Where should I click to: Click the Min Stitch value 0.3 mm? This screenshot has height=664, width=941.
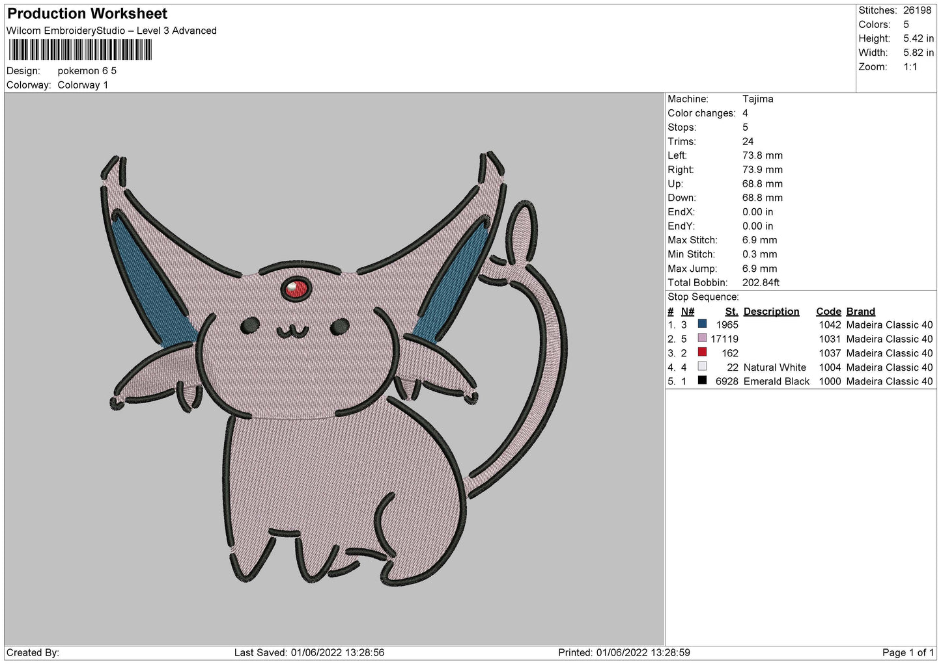tap(759, 254)
